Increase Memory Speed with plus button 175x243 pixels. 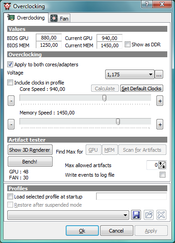pyautogui.click(x=160, y=124)
